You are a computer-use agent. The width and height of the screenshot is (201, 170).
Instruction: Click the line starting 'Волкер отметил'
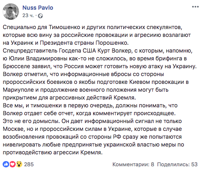[83, 74]
